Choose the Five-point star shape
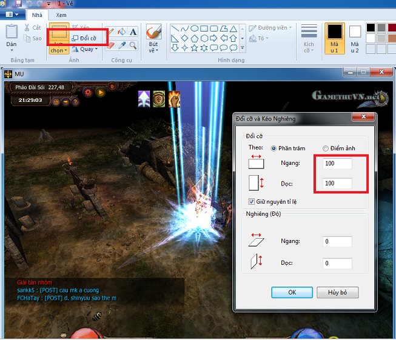This screenshot has height=340, width=396. (x=194, y=48)
